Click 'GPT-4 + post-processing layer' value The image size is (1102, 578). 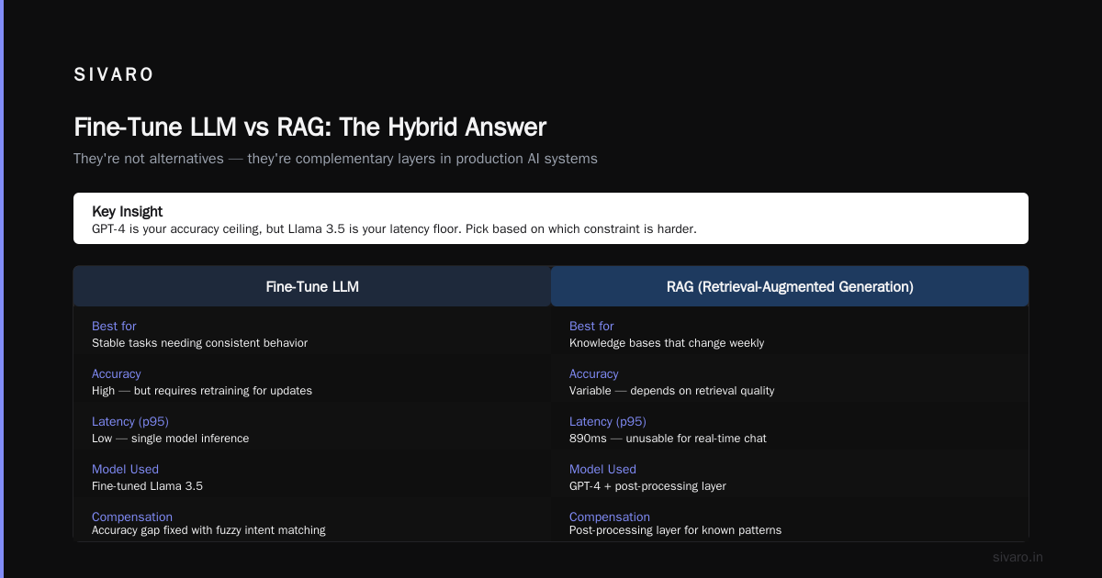click(647, 486)
